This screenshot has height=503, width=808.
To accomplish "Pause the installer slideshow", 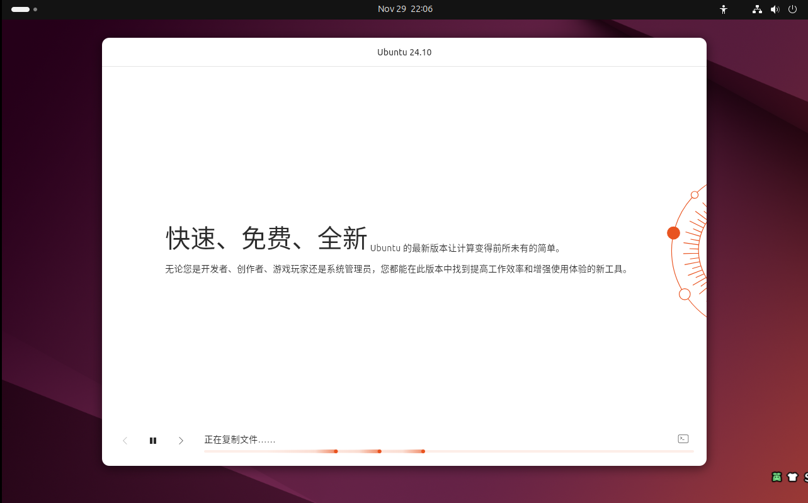I will [153, 441].
